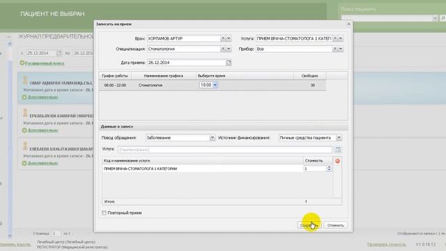Open the Повод обращения dropdown
Screen dimensions: 446x251
coord(212,137)
